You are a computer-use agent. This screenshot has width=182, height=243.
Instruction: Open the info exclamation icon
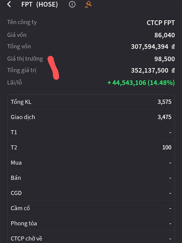click(72, 4)
